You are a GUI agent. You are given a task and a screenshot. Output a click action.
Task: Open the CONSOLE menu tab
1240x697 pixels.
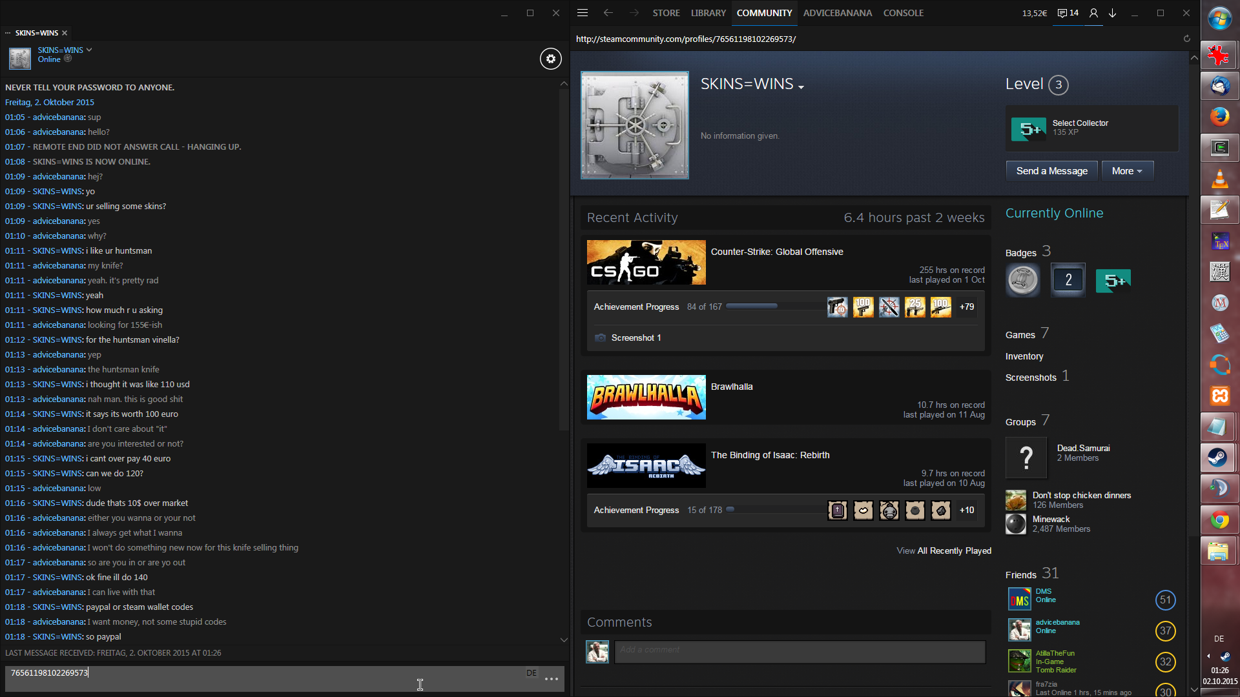(903, 13)
